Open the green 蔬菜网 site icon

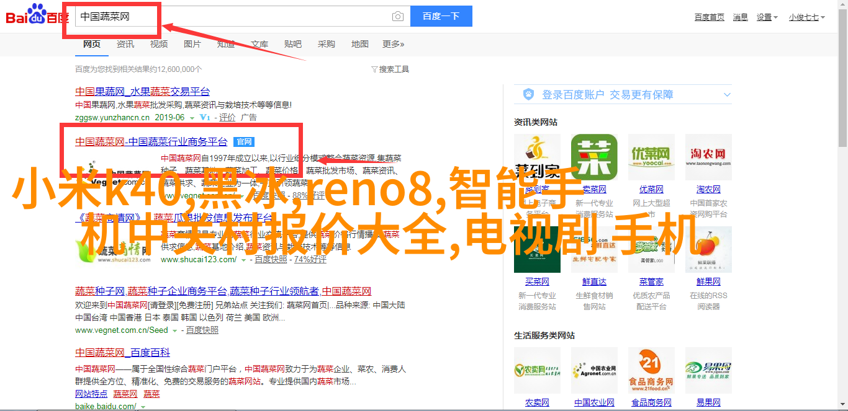click(x=594, y=157)
